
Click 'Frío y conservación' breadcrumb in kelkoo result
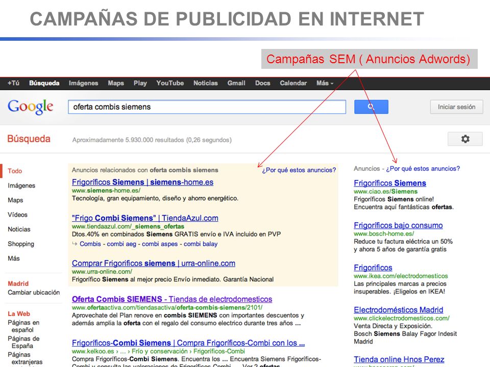160,351
